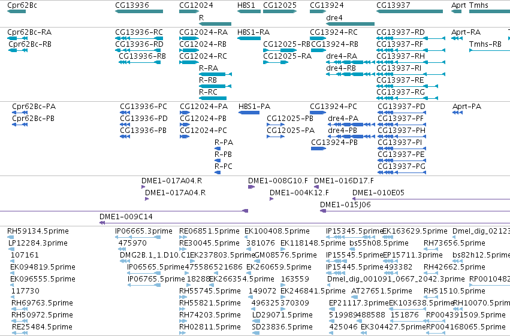The width and height of the screenshot is (510, 336).
Task: Select the R-PB protein label
Action: tap(223, 155)
